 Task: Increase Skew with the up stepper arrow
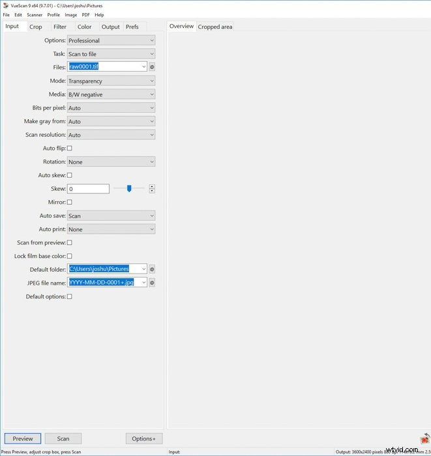[152, 186]
